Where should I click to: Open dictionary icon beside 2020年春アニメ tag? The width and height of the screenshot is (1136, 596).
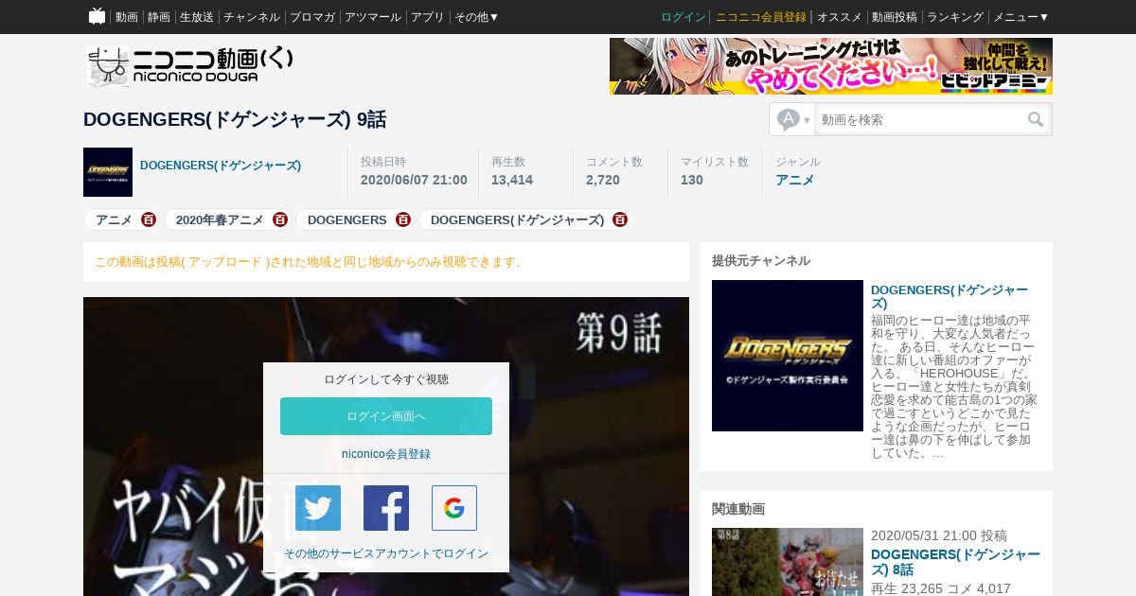pos(280,219)
